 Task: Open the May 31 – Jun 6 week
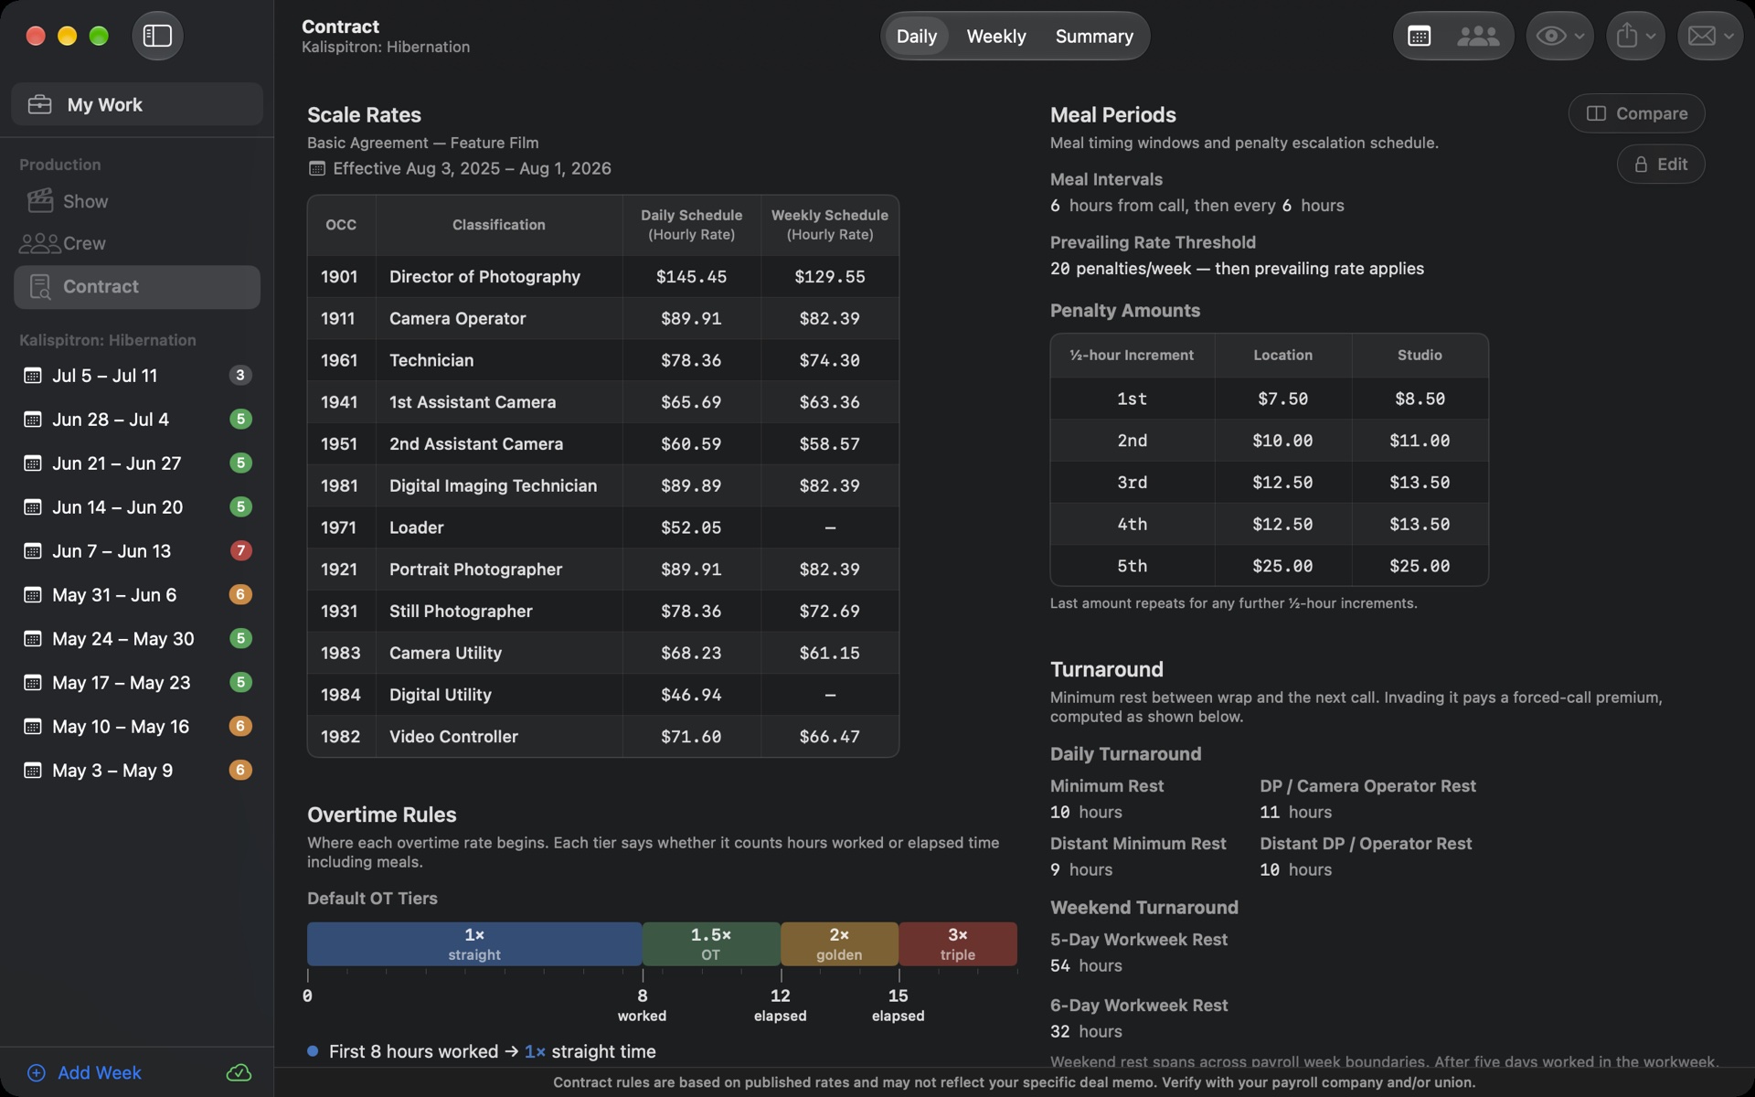[x=137, y=594]
